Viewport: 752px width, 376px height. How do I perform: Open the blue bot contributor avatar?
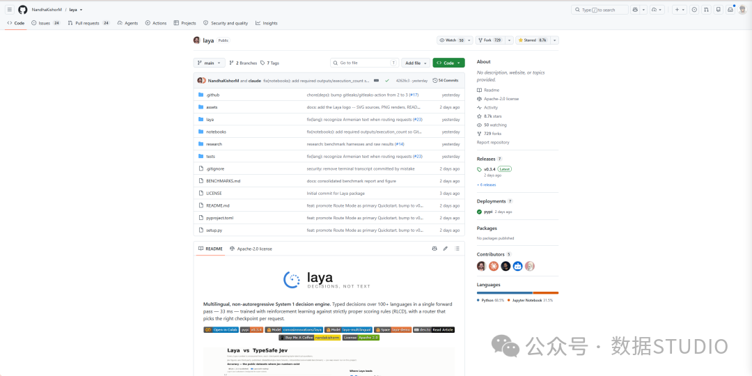(517, 266)
